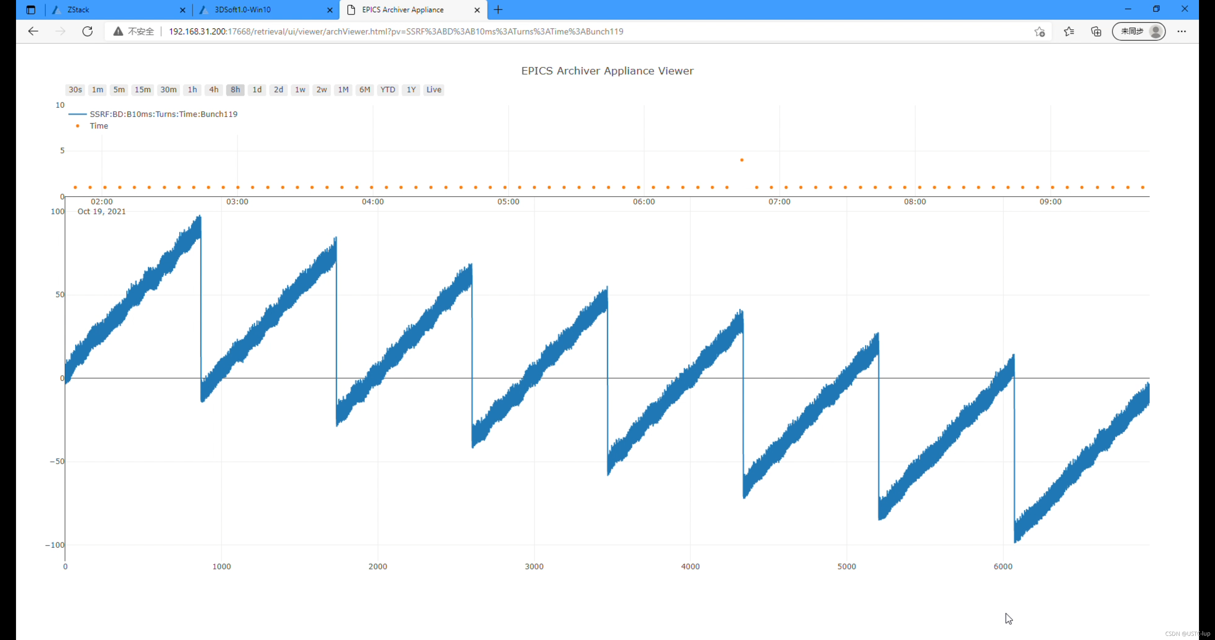Open the favorites list icon
The width and height of the screenshot is (1215, 640).
[1069, 32]
